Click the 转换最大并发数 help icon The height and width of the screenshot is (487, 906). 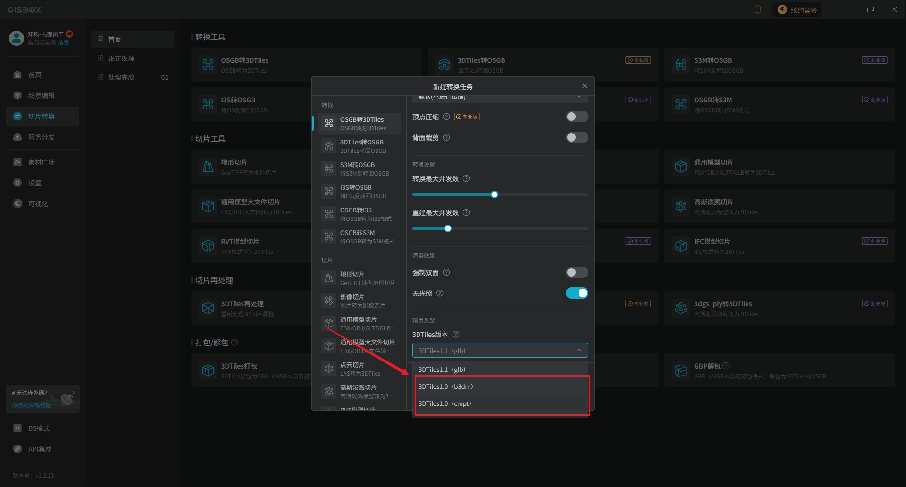point(466,178)
